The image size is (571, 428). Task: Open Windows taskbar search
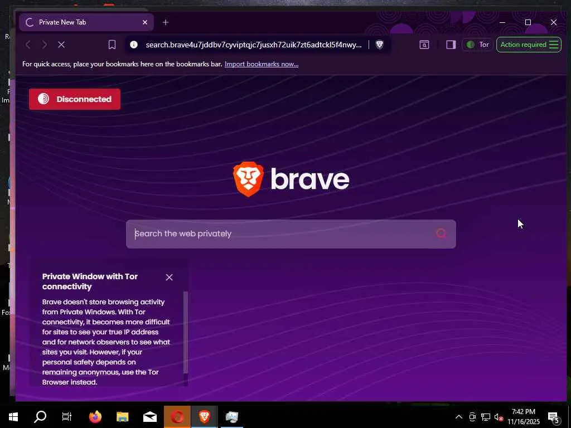(40, 417)
